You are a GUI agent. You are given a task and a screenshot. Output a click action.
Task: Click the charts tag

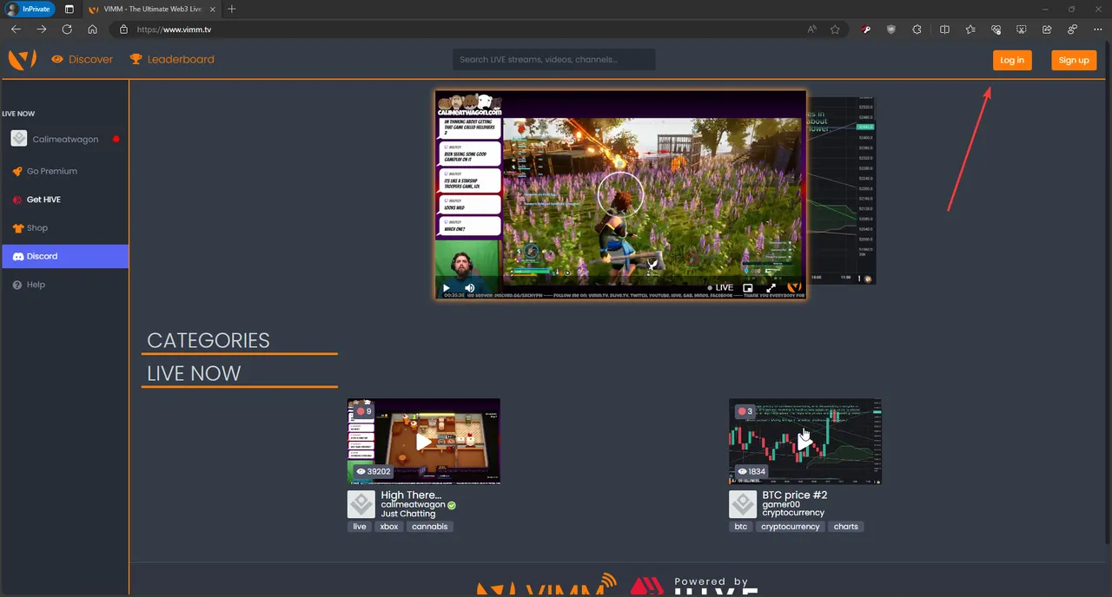point(846,527)
